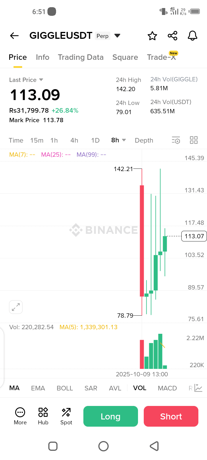
Task: Open price alert bell icon
Action: [192, 36]
